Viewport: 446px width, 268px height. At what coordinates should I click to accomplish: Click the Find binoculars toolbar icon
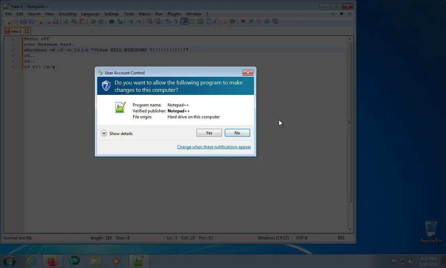tap(111, 21)
